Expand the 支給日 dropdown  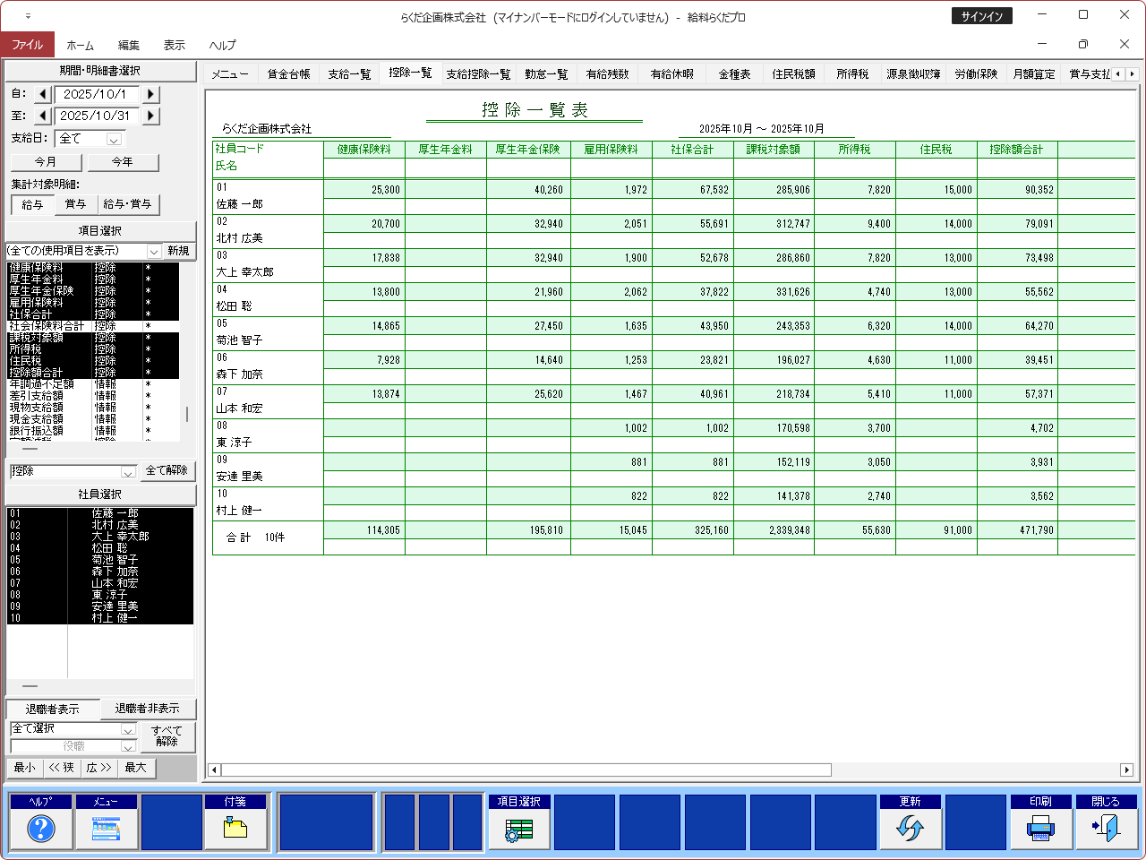(114, 139)
